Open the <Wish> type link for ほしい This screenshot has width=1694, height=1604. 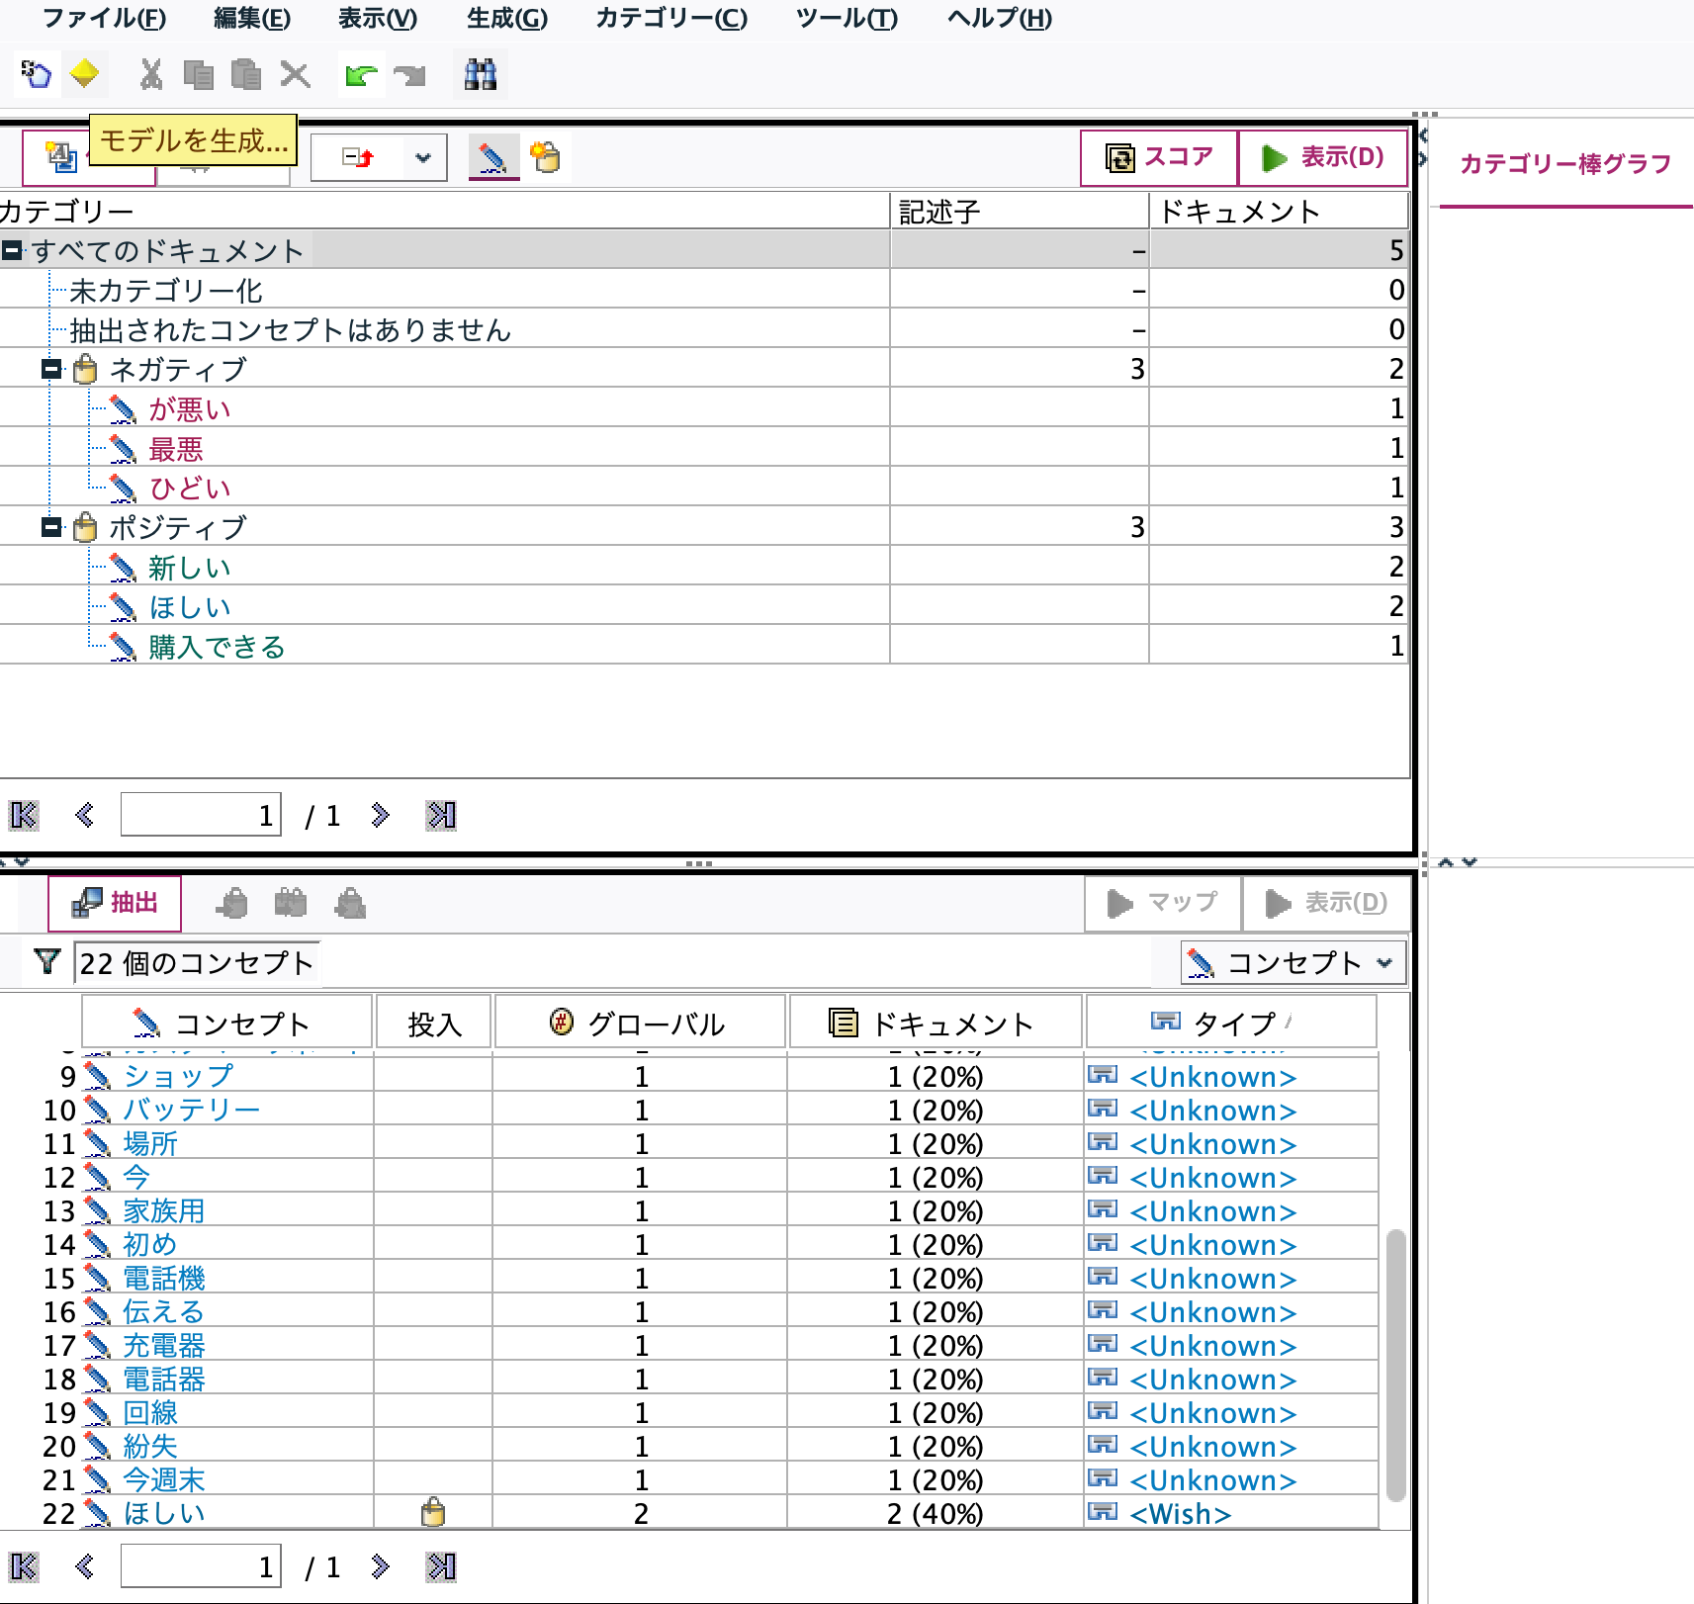[x=1179, y=1513]
